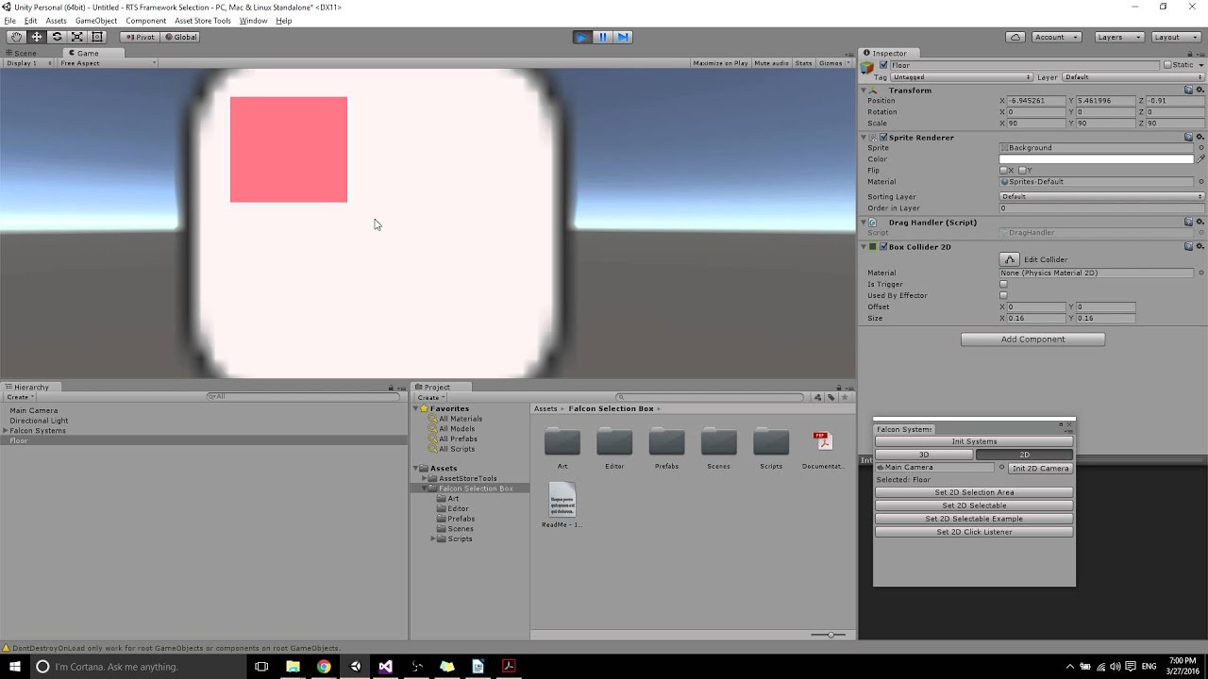Open the Account dropdown
Viewport: 1208px width, 679px height.
(x=1056, y=37)
